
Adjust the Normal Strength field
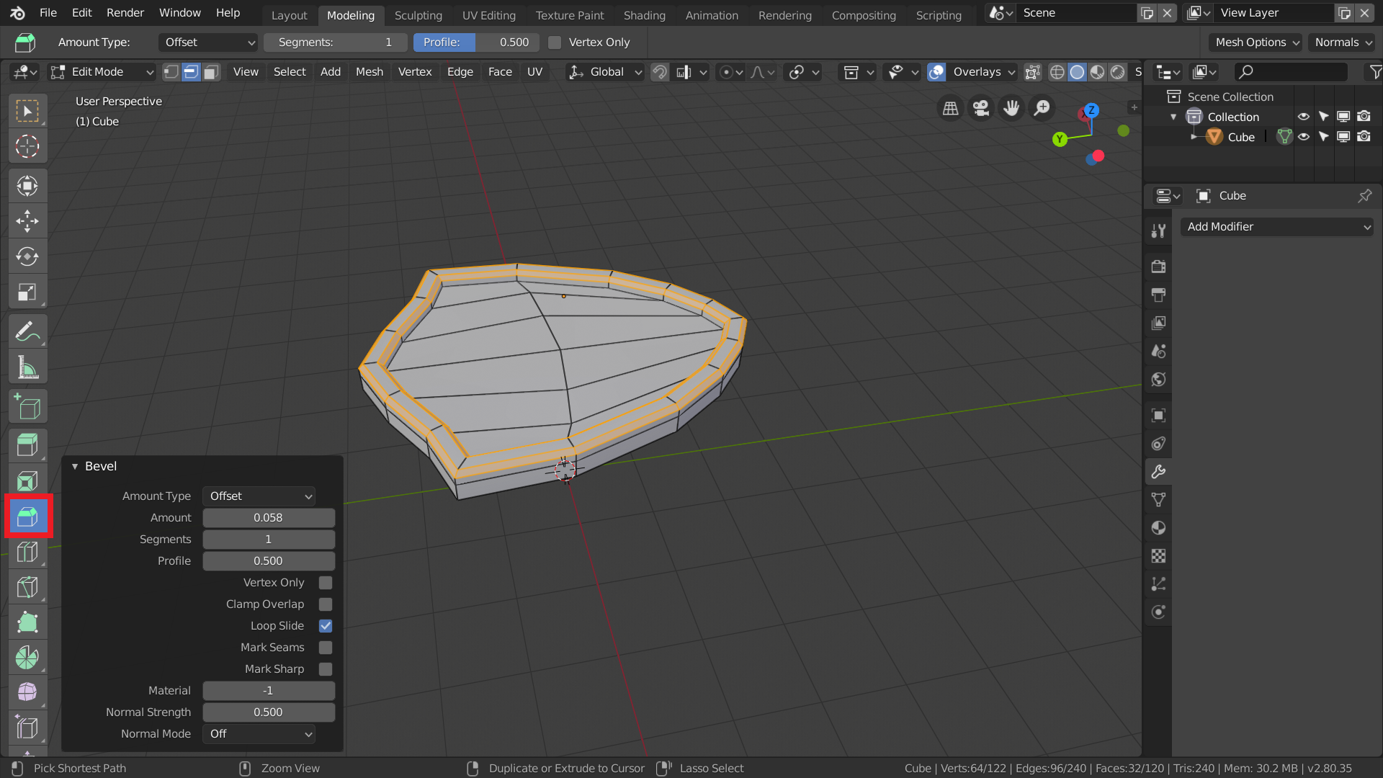269,712
